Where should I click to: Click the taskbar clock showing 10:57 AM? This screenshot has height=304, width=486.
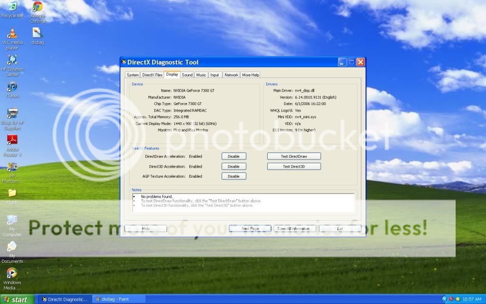tap(472, 299)
